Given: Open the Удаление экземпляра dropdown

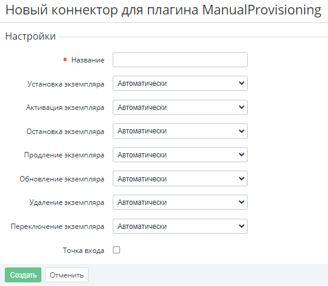Looking at the screenshot, I should [x=180, y=202].
